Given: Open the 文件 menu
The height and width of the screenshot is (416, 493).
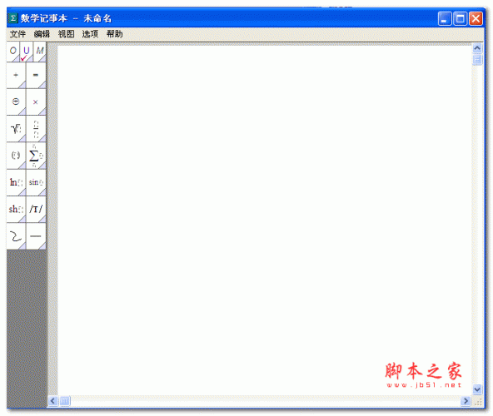Looking at the screenshot, I should (17, 34).
